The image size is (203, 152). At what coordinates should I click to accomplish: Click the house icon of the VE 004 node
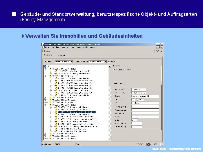(50, 100)
